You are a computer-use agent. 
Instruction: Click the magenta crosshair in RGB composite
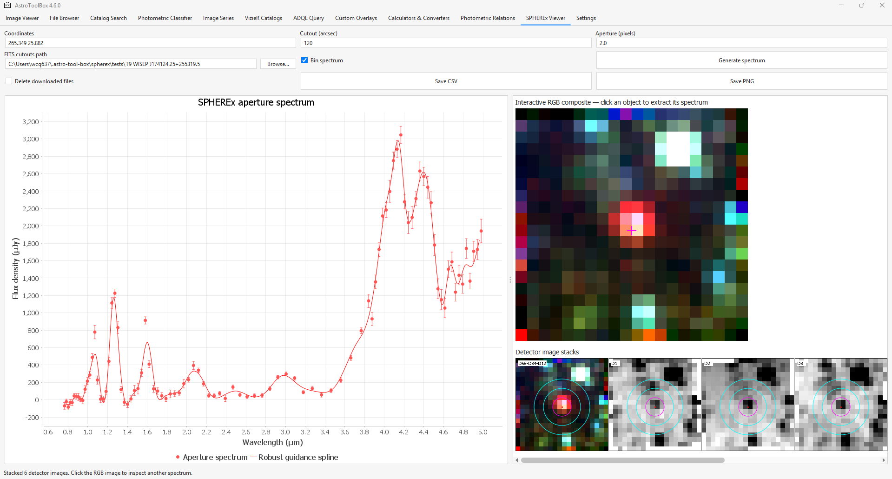click(631, 231)
